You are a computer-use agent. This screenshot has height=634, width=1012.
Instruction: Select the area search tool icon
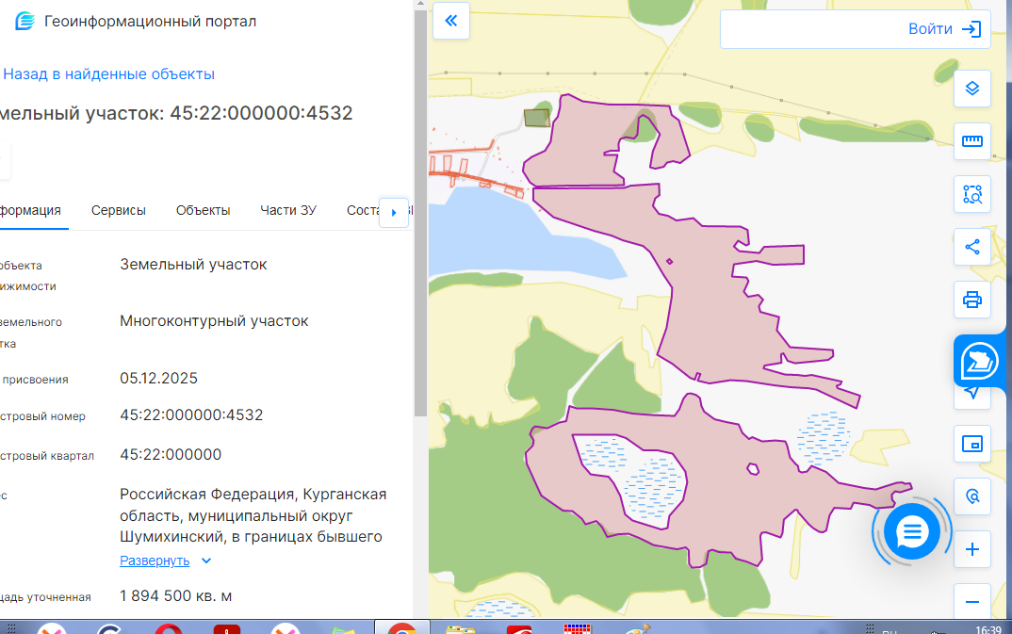coord(972,194)
